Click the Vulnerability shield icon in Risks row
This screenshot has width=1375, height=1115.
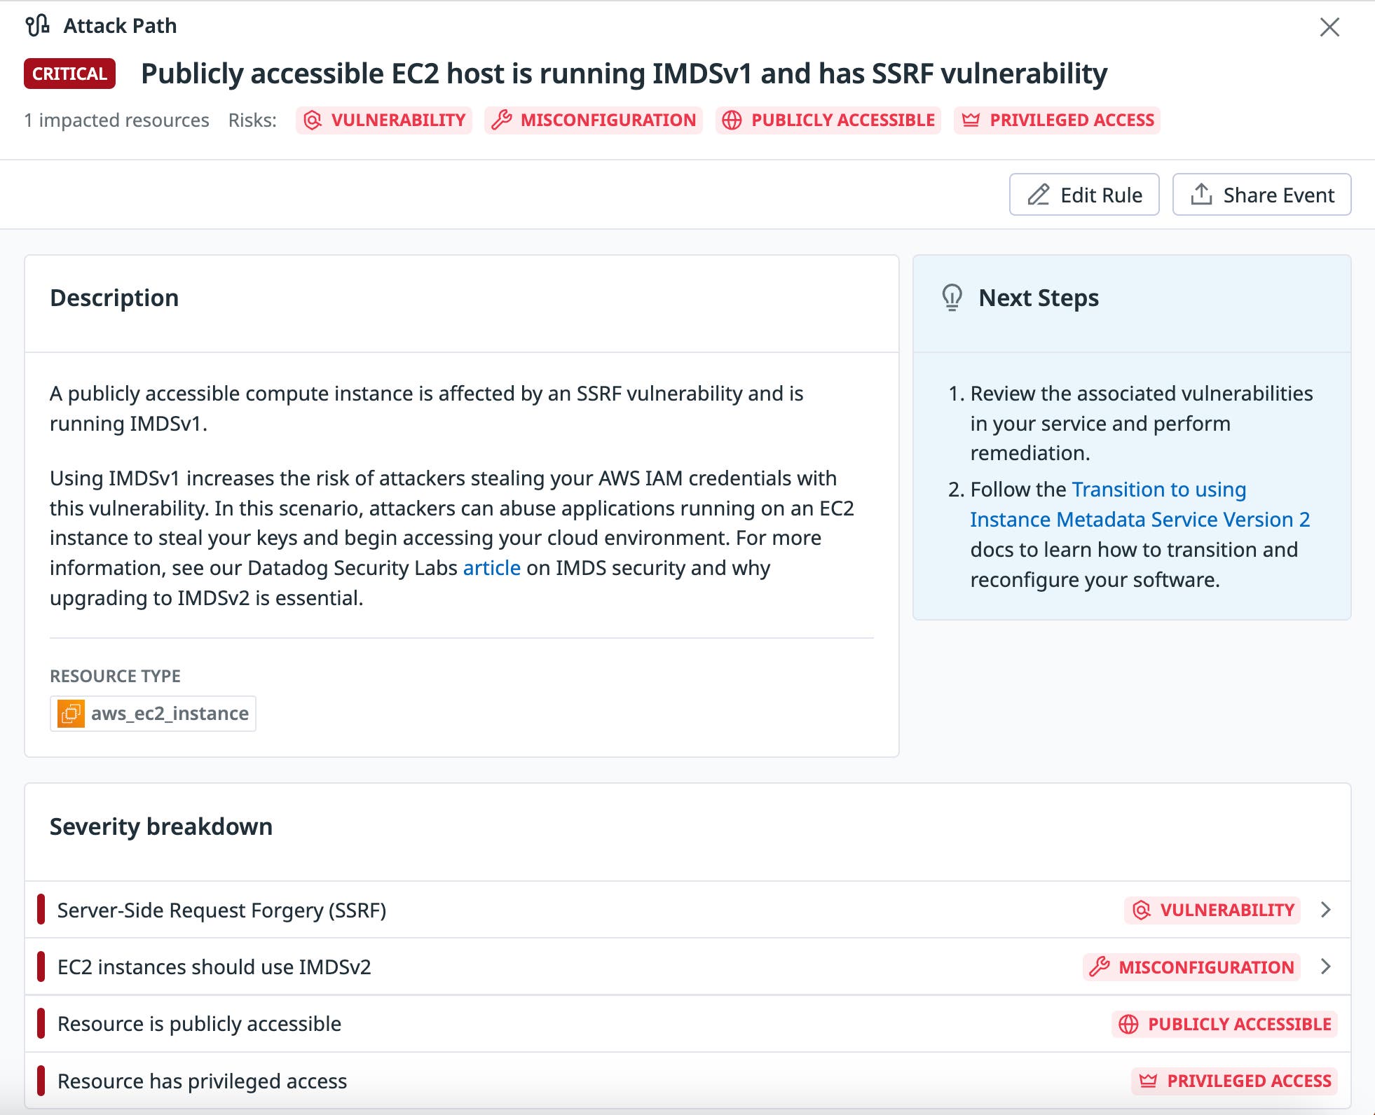(x=313, y=120)
